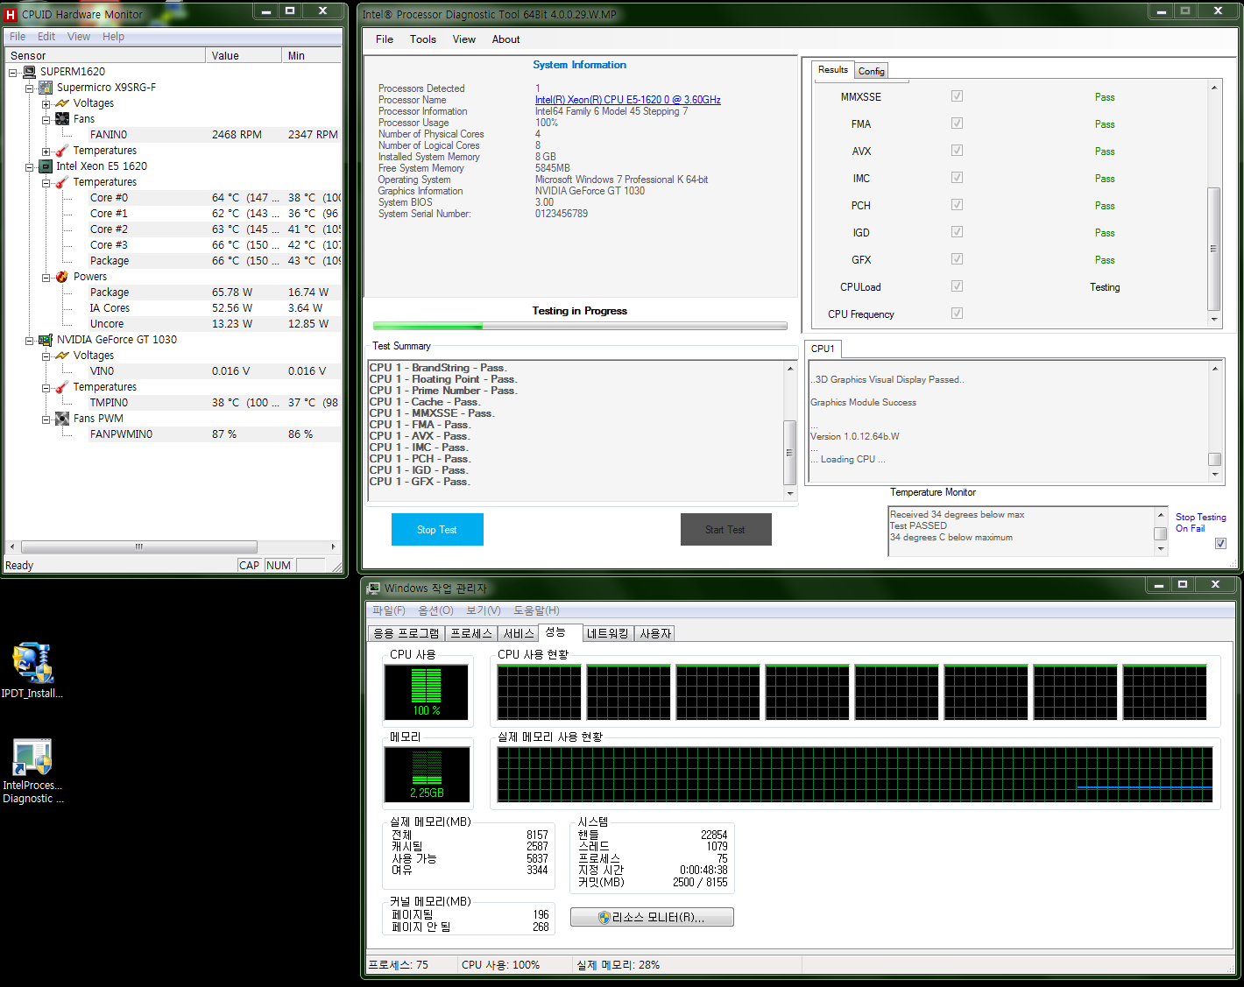Select the IA Cores power row

click(x=215, y=308)
